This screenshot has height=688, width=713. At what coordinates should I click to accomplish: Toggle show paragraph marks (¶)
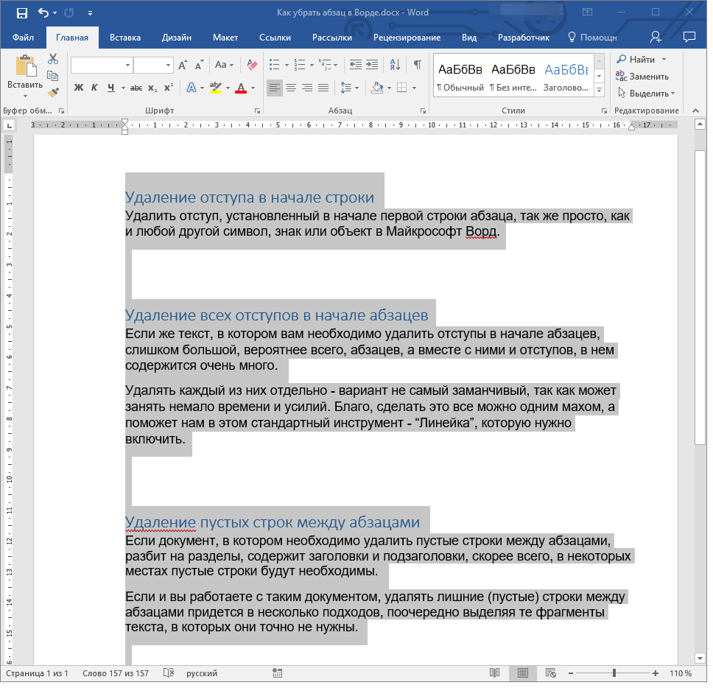click(x=417, y=65)
